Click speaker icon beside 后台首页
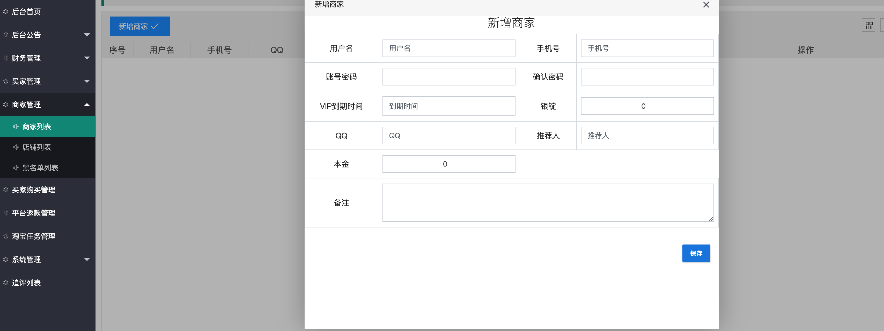 tap(6, 12)
